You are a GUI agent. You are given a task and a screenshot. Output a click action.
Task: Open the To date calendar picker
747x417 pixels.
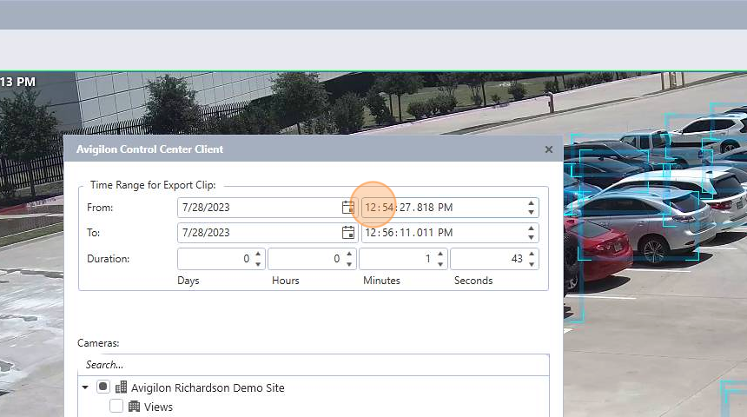[348, 233]
